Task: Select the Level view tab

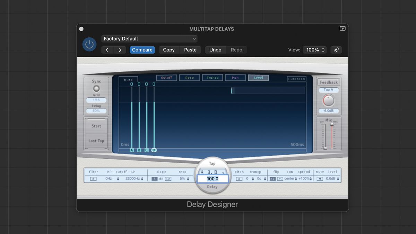Action: (258, 77)
